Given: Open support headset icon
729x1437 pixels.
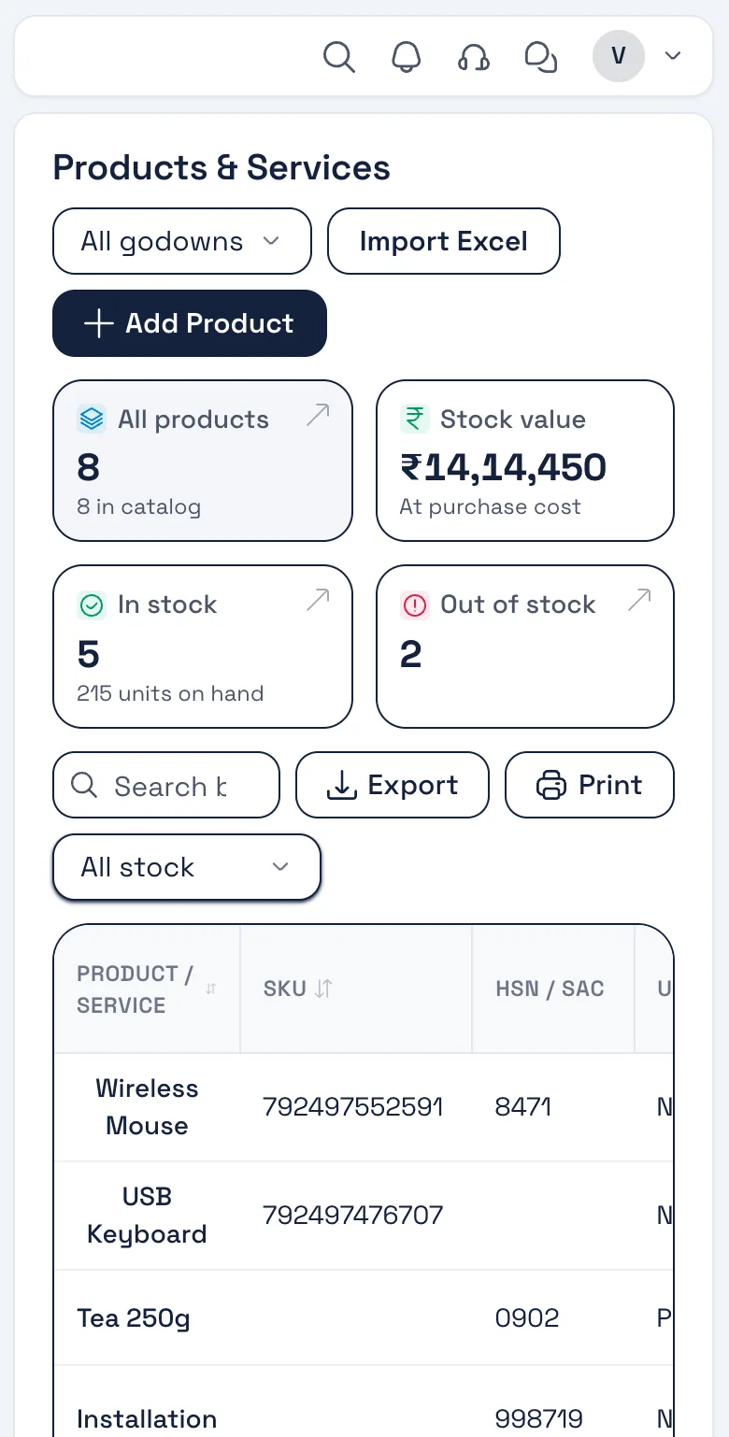Looking at the screenshot, I should 474,57.
